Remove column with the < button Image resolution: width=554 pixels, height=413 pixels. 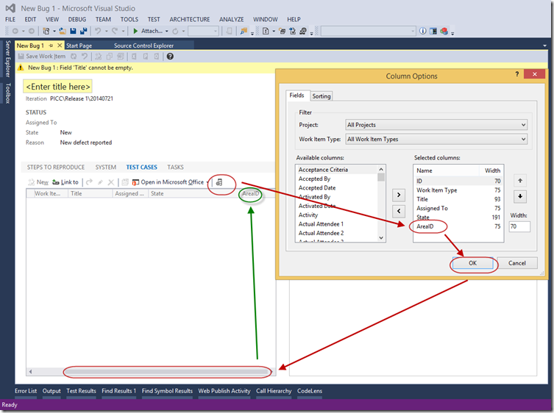click(x=399, y=211)
